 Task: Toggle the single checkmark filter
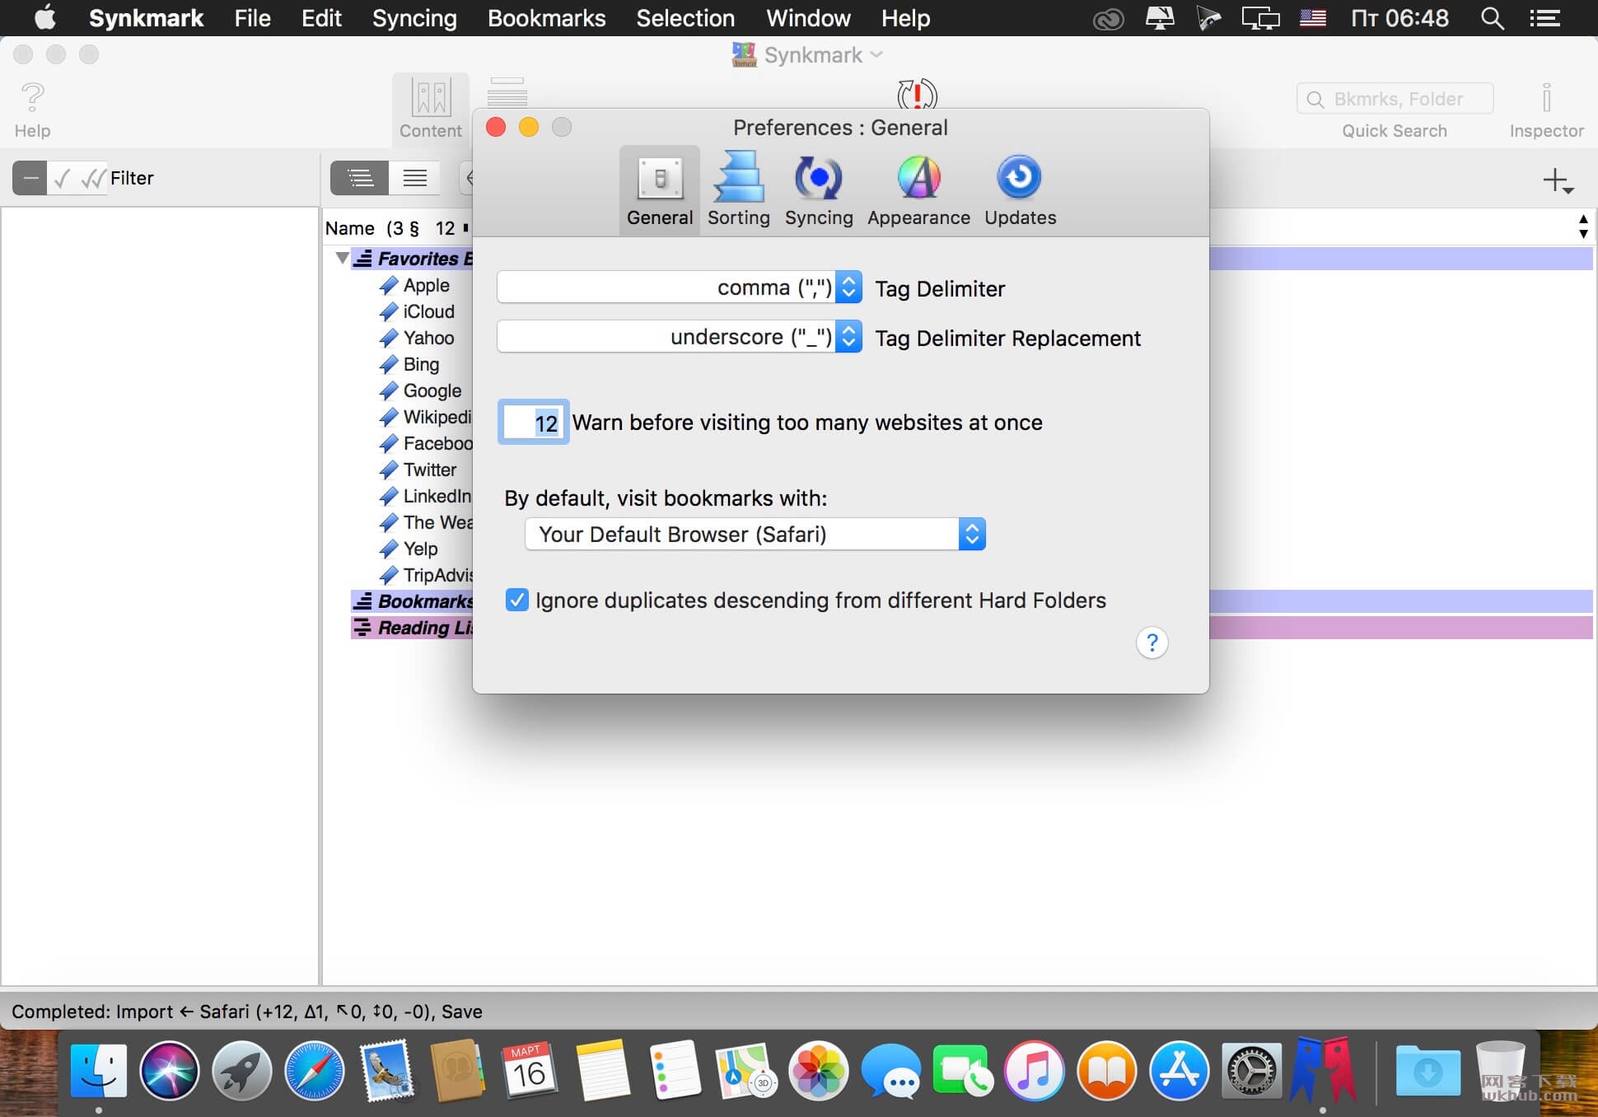[x=62, y=178]
